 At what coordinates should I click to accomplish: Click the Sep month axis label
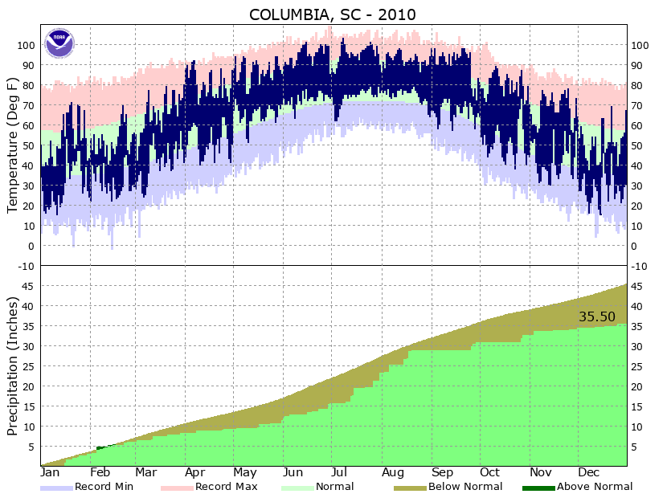coord(443,473)
